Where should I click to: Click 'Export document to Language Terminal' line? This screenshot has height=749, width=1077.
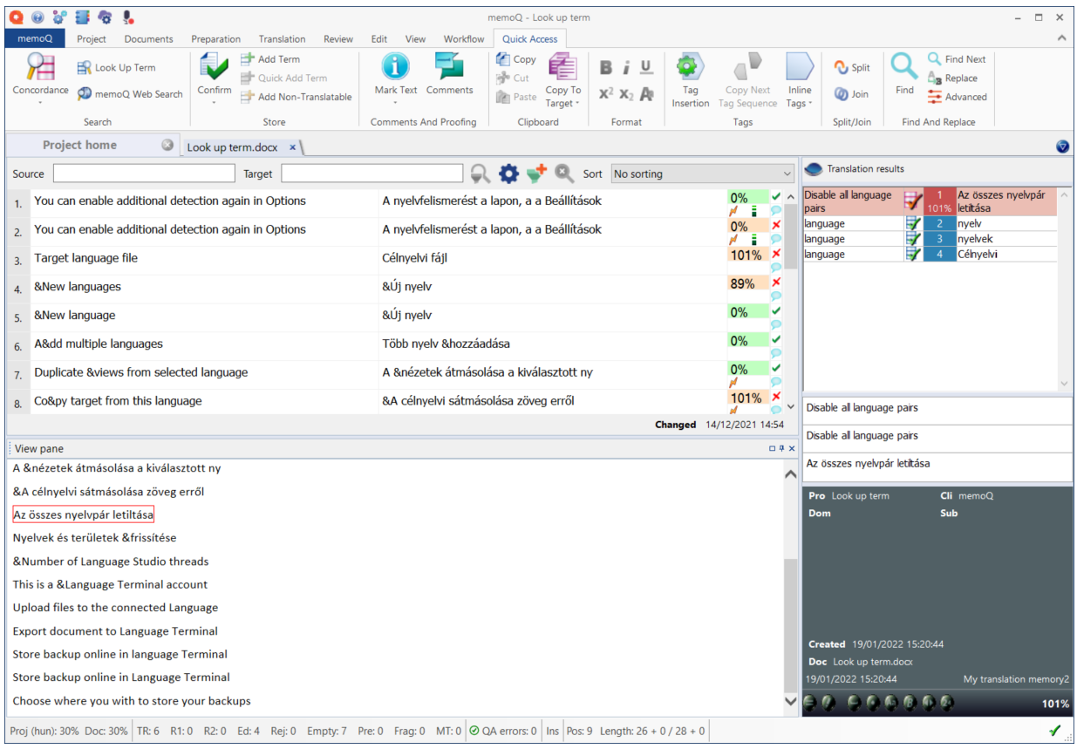[x=115, y=631]
